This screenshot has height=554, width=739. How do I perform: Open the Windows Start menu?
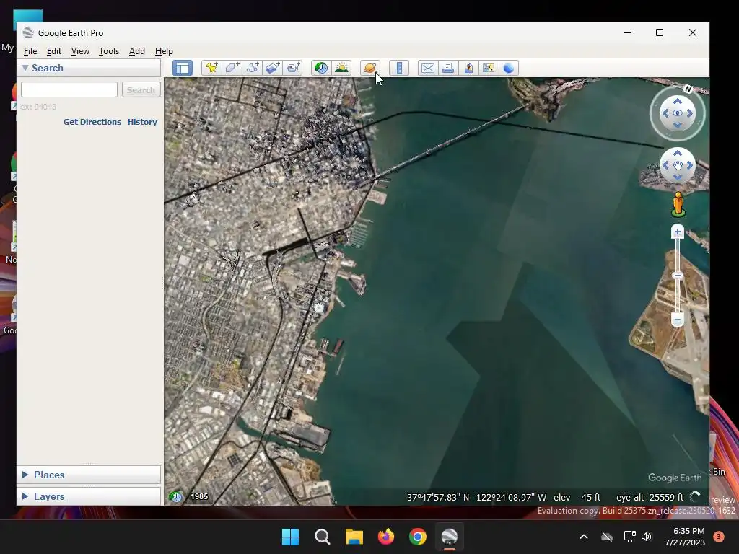(290, 537)
